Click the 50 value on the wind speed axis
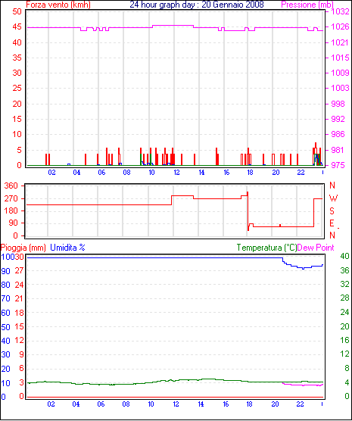Screen dimensions: 352x421 pyautogui.click(x=17, y=11)
